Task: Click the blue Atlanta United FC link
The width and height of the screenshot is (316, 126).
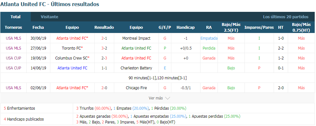Action: 73,68
